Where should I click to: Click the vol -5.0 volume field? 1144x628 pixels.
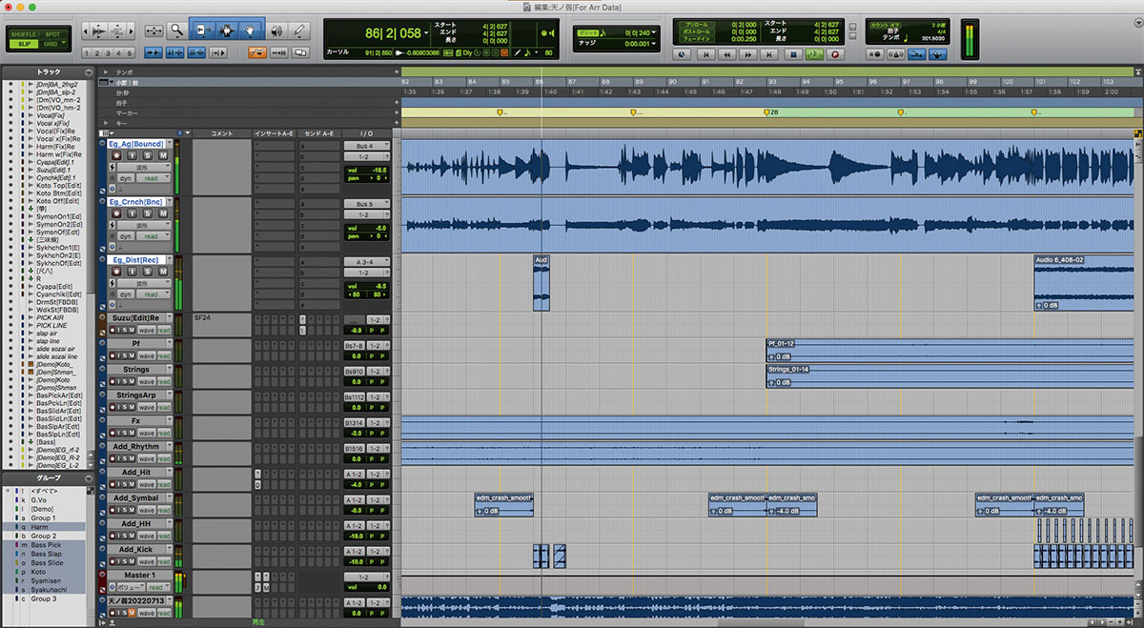pos(367,229)
